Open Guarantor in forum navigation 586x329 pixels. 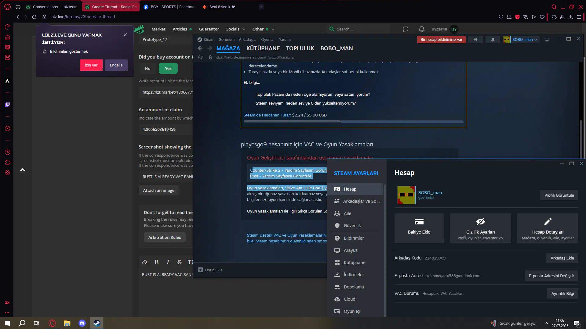(x=209, y=29)
